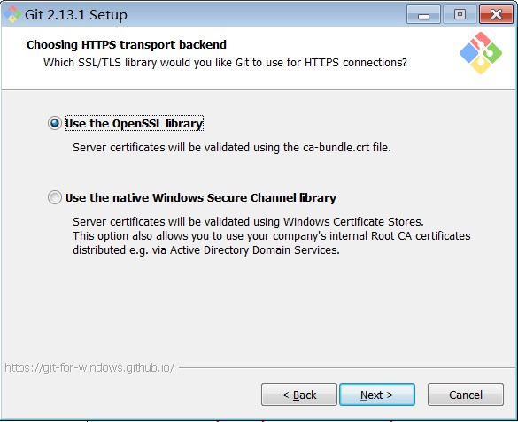Open the git-for-windows.github.io link
518x422 pixels.
(89, 367)
